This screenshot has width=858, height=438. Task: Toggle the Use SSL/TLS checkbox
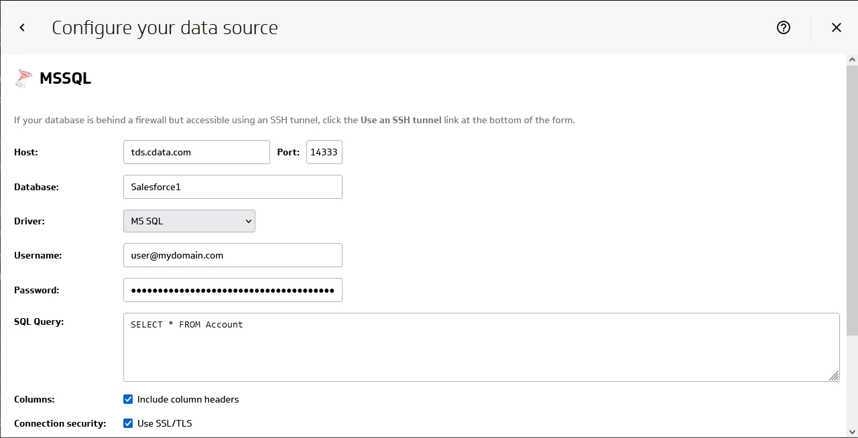point(128,423)
